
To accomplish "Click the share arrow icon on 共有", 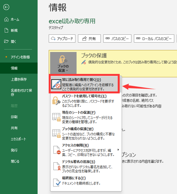I will point(84,39).
